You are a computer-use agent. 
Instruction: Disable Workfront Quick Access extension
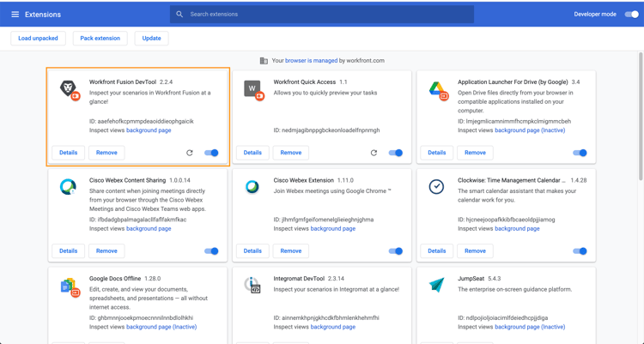pyautogui.click(x=396, y=153)
